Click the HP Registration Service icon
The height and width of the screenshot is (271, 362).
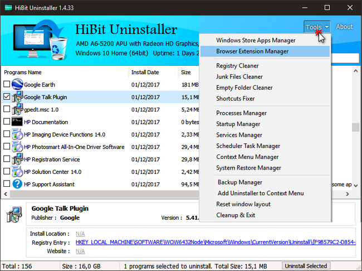point(17,159)
